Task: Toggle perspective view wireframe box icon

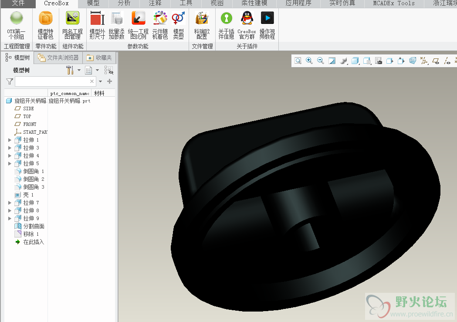Action: click(x=413, y=61)
